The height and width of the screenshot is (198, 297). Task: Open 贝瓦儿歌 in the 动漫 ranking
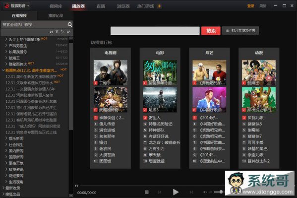[x=255, y=118]
